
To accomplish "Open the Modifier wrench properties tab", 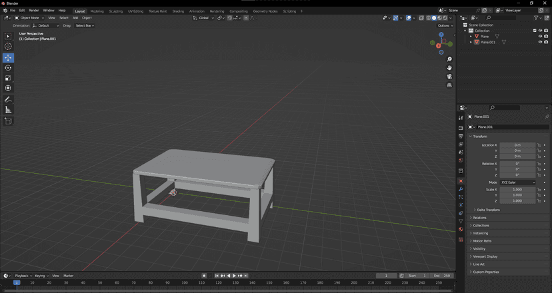I will (x=461, y=189).
